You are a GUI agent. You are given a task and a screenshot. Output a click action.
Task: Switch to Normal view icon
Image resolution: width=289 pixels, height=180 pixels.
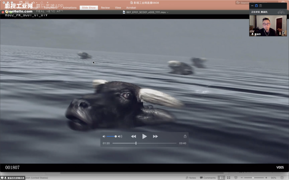222,178
